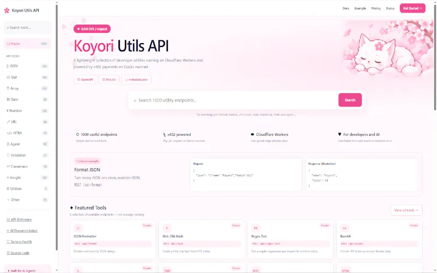Focus the sidebar Search tools field
437x273 pixels.
click(27, 28)
